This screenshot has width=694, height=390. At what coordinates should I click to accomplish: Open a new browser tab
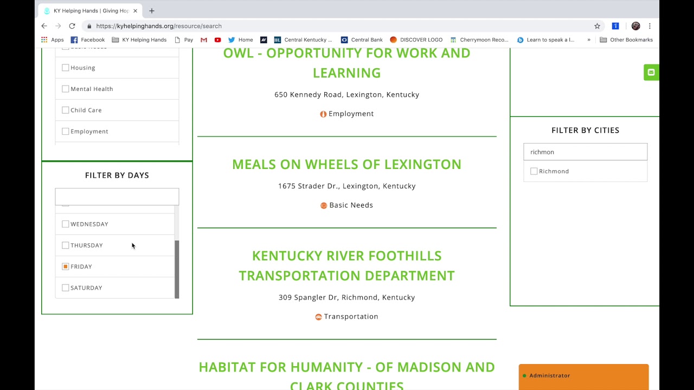152,11
